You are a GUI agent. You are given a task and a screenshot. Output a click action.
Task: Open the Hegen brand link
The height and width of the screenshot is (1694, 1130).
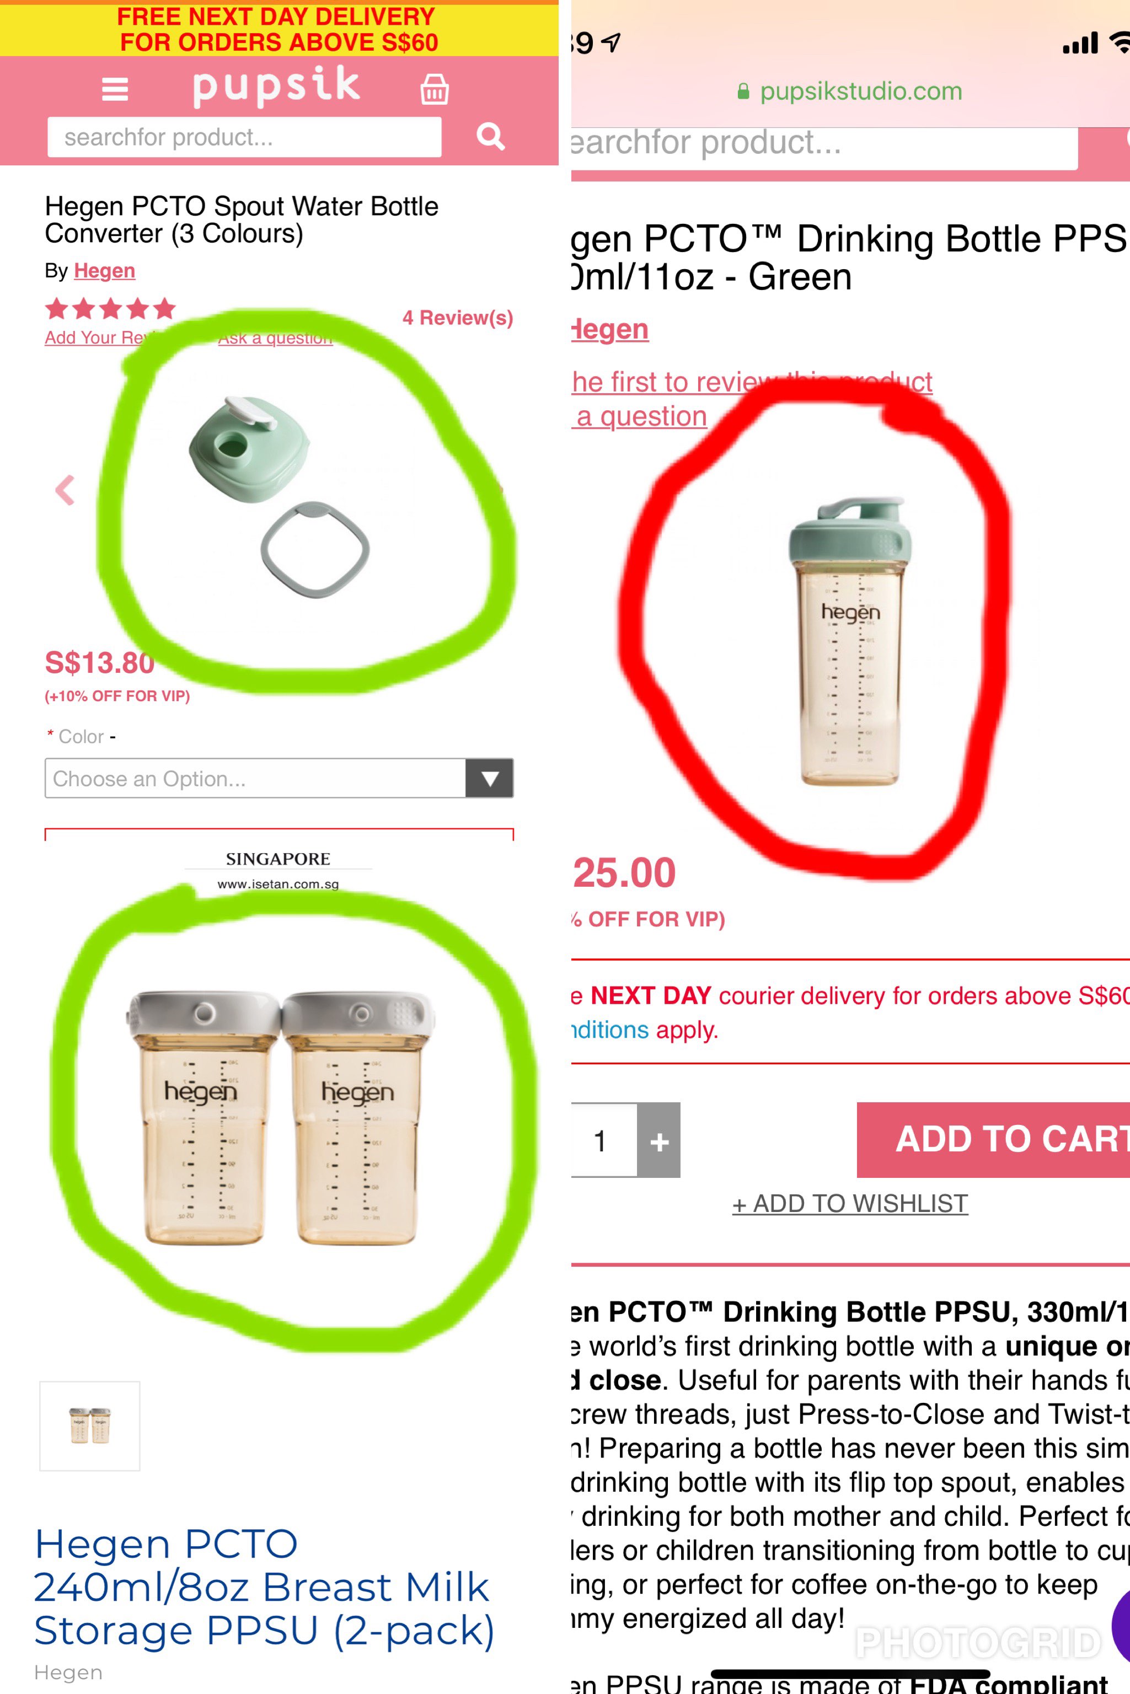pos(104,271)
